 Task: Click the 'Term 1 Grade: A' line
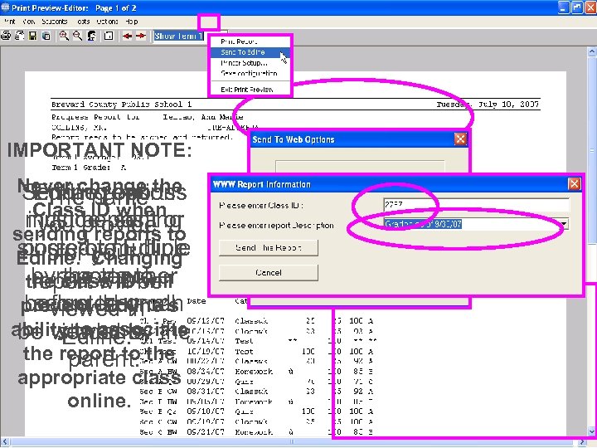pos(89,168)
